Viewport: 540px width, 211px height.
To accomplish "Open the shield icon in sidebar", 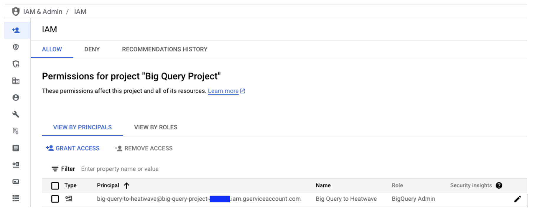I will coord(16,47).
